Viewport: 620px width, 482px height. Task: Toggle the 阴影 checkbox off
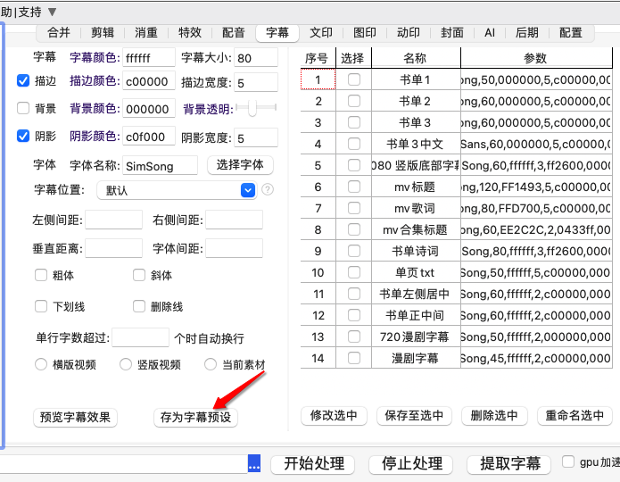(x=23, y=137)
